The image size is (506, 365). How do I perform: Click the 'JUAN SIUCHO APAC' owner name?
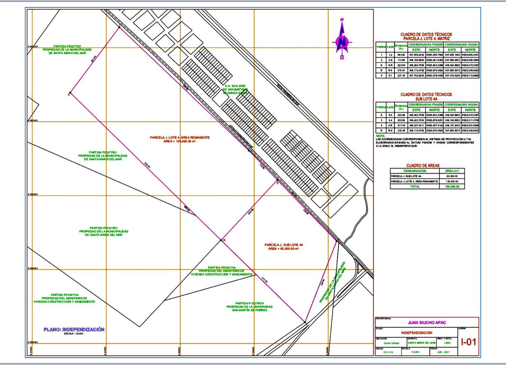(427, 322)
